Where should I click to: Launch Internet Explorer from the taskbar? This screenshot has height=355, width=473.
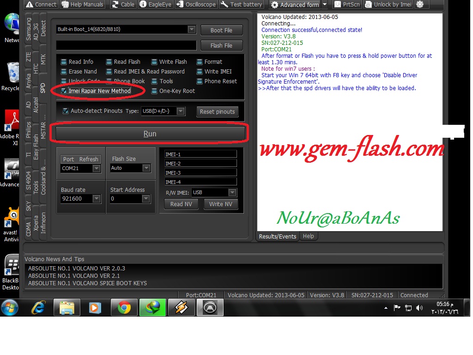[x=38, y=307]
